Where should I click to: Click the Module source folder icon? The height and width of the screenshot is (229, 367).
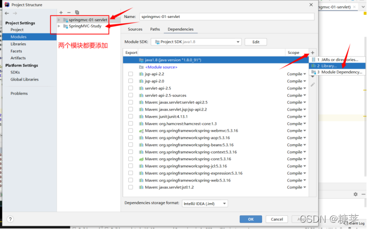pyautogui.click(x=141, y=67)
